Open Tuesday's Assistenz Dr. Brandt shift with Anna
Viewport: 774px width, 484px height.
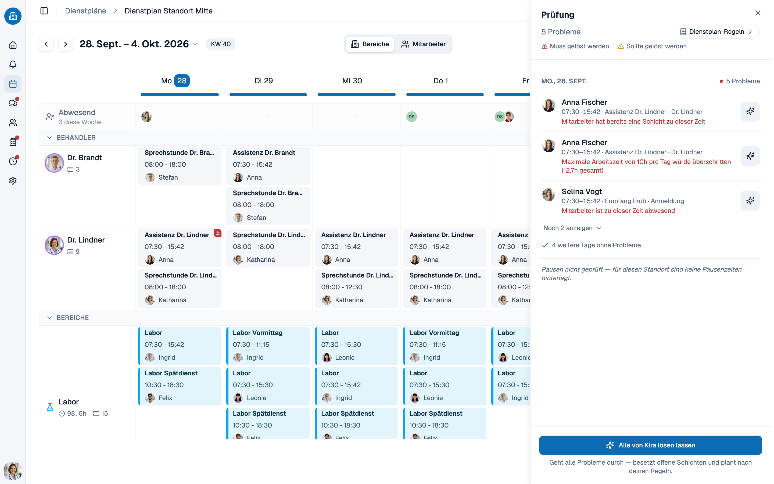268,165
